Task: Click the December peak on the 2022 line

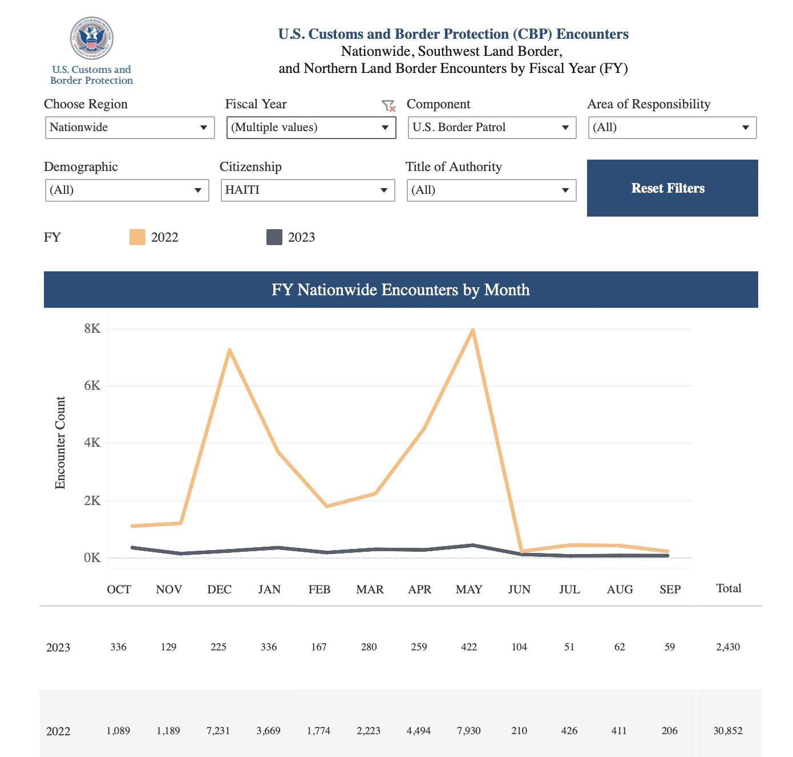Action: pos(229,350)
